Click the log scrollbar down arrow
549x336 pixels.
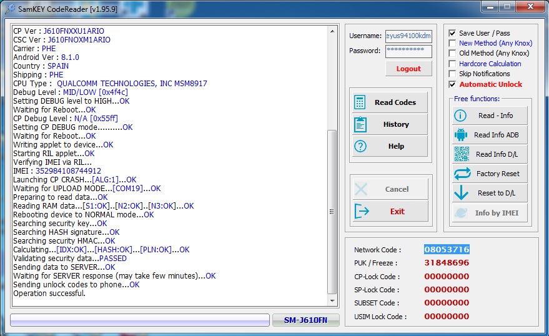[x=332, y=301]
